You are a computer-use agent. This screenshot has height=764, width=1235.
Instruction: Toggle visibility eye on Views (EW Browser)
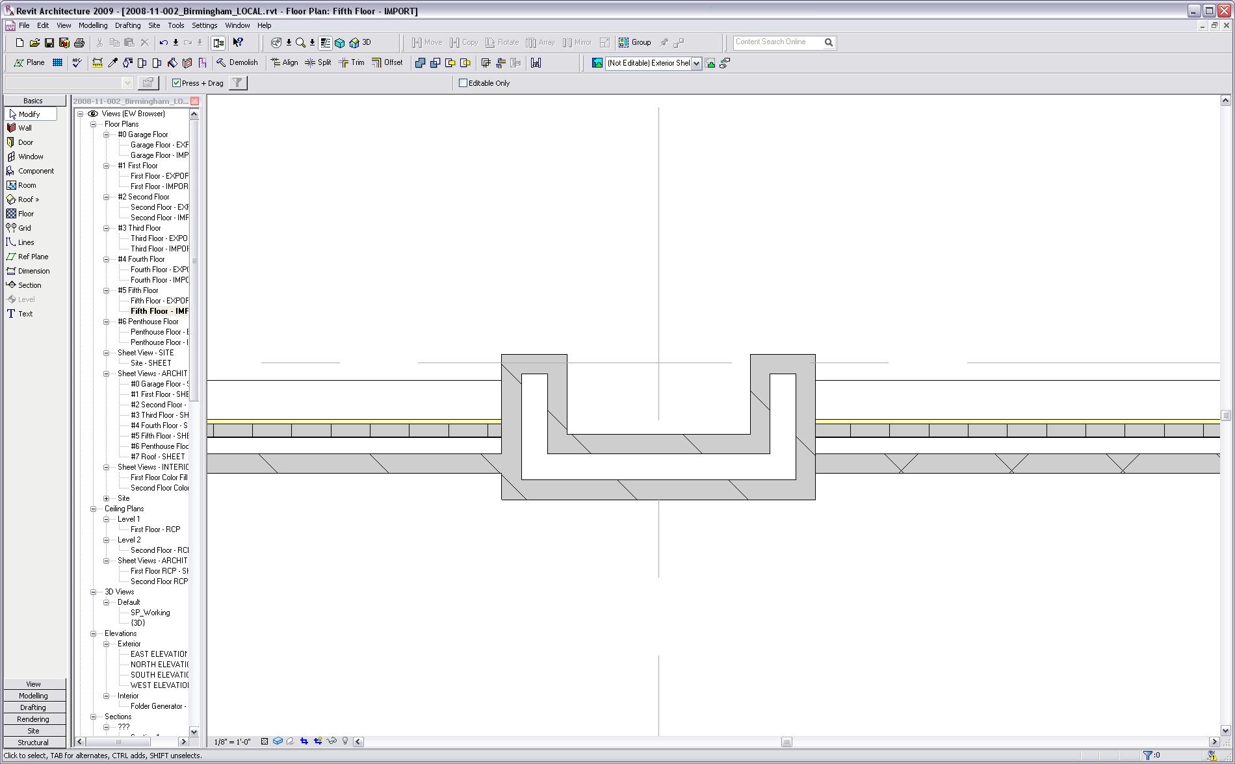click(92, 113)
